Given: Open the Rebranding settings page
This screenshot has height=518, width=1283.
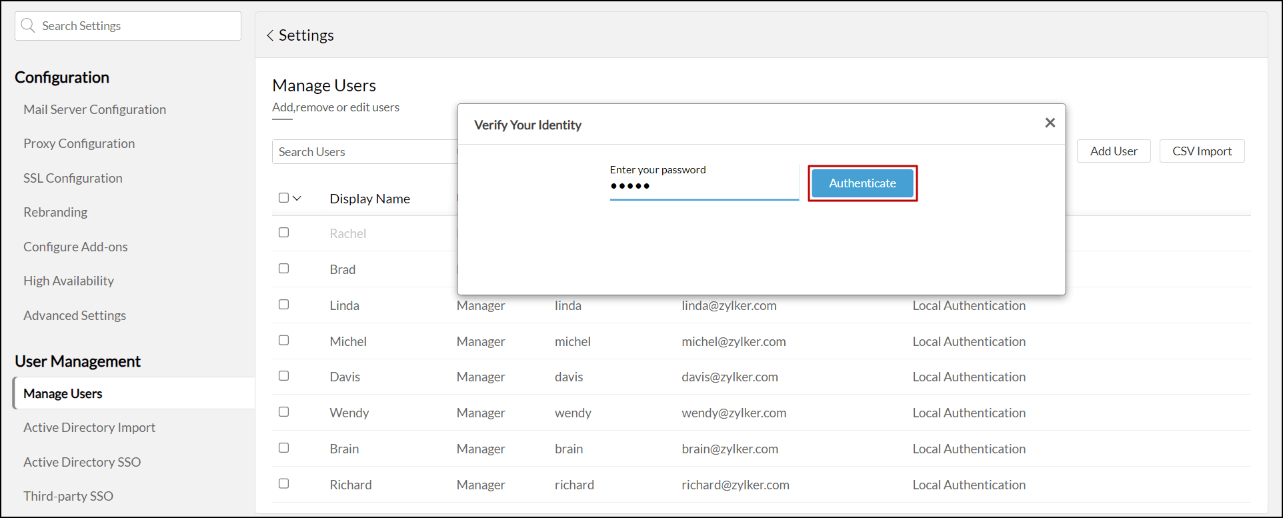Looking at the screenshot, I should tap(55, 212).
